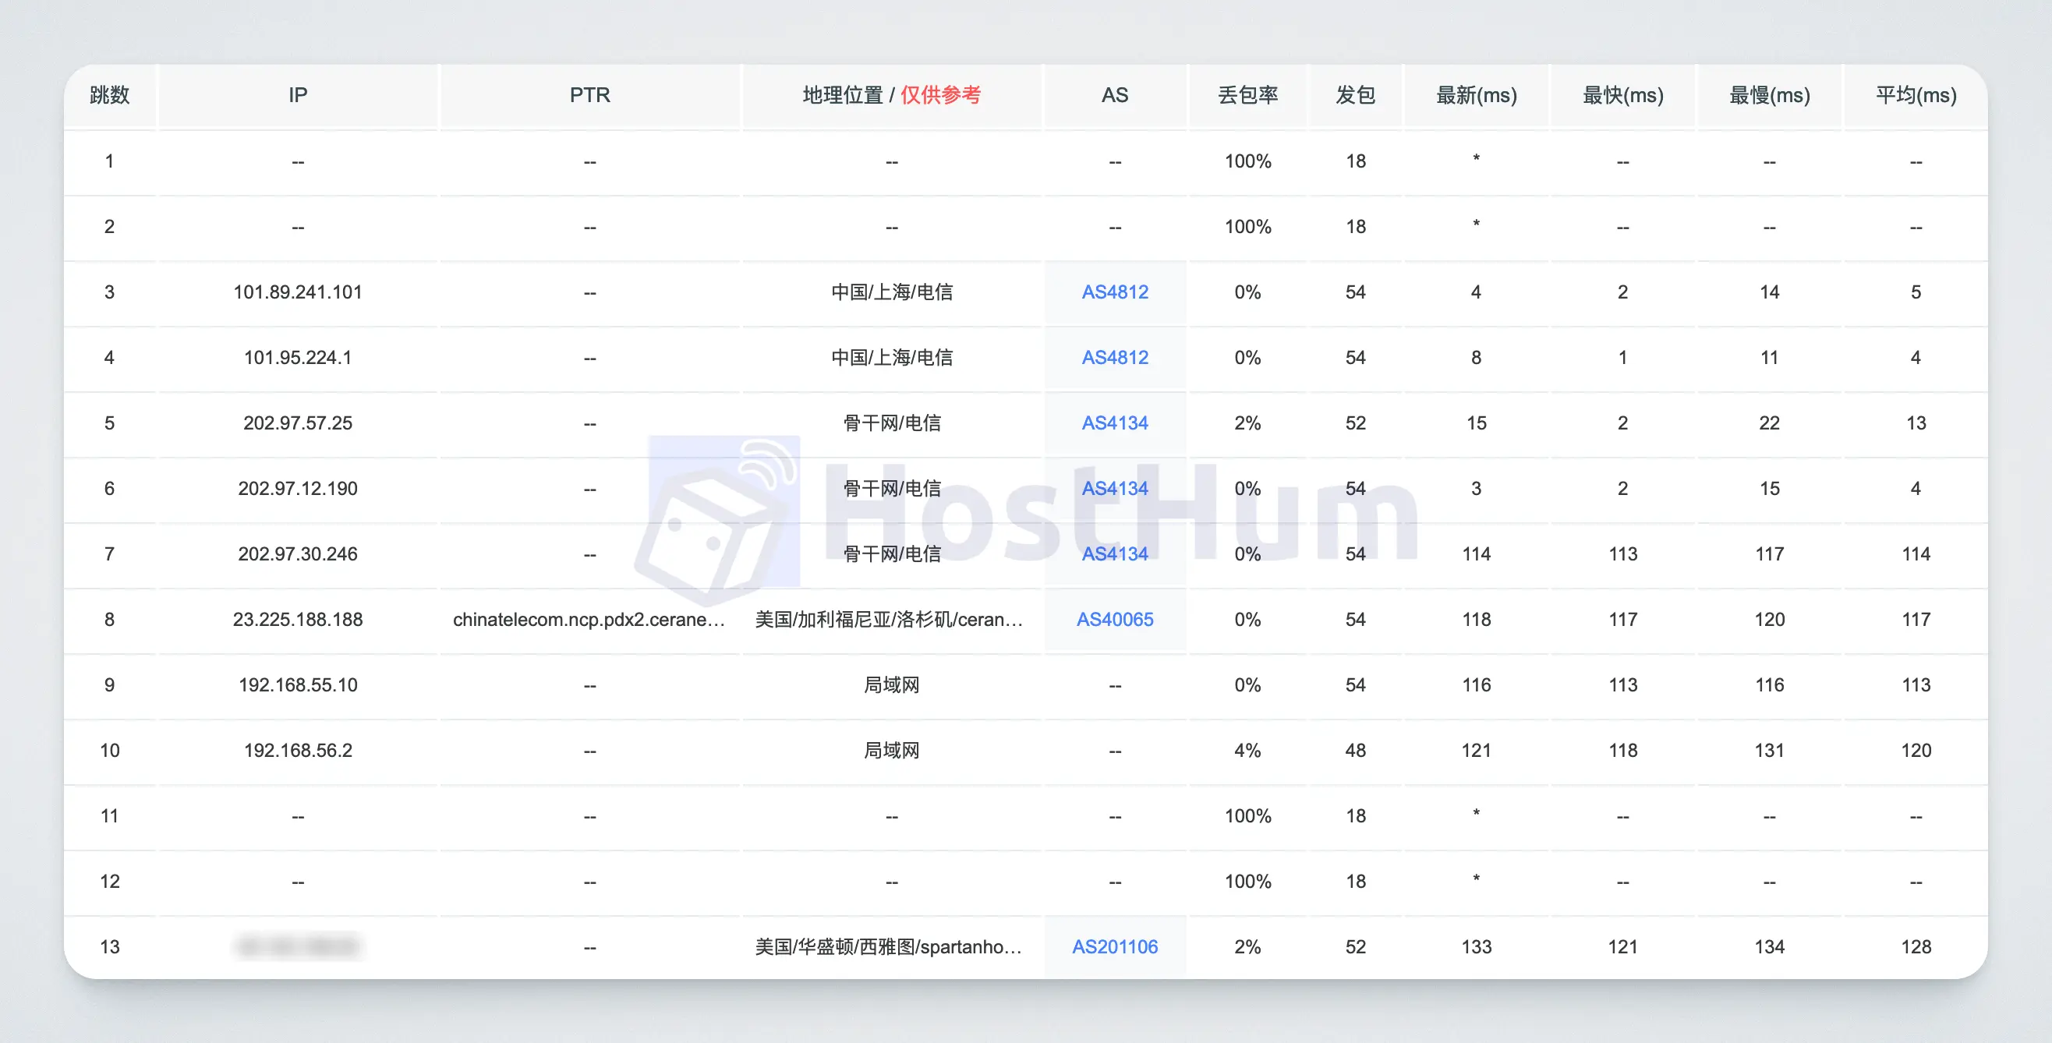Open the AS4812 link in hop 3 row
The width and height of the screenshot is (2052, 1043).
(x=1114, y=292)
